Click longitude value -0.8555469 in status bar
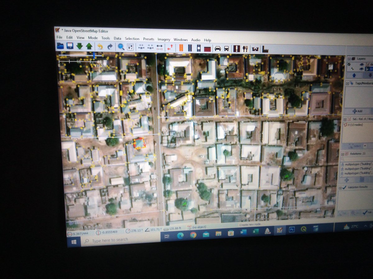The width and height of the screenshot is (373, 279). 109,232
